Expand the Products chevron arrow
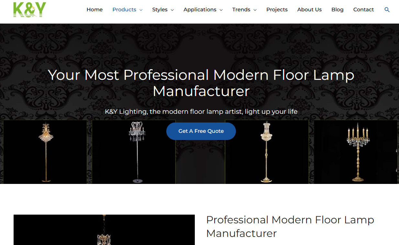Image resolution: width=399 pixels, height=245 pixels. coord(141,10)
